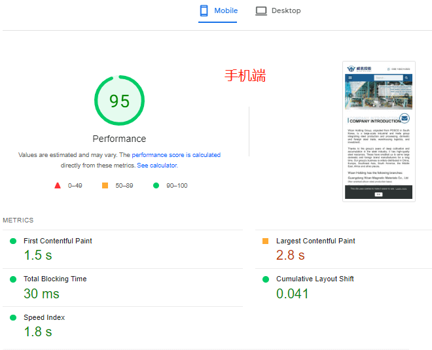Click the green dot beside Cumulative Layout Shift
Image resolution: width=432 pixels, height=350 pixels.
265,279
